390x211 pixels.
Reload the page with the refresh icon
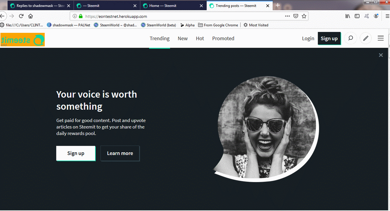pos(21,16)
